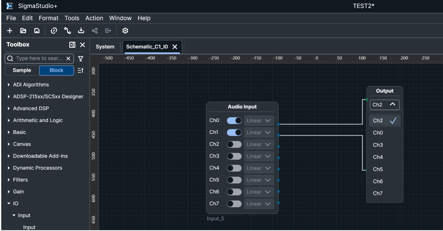The height and width of the screenshot is (231, 443).
Task: Click the download toolbar icon
Action: [81, 31]
